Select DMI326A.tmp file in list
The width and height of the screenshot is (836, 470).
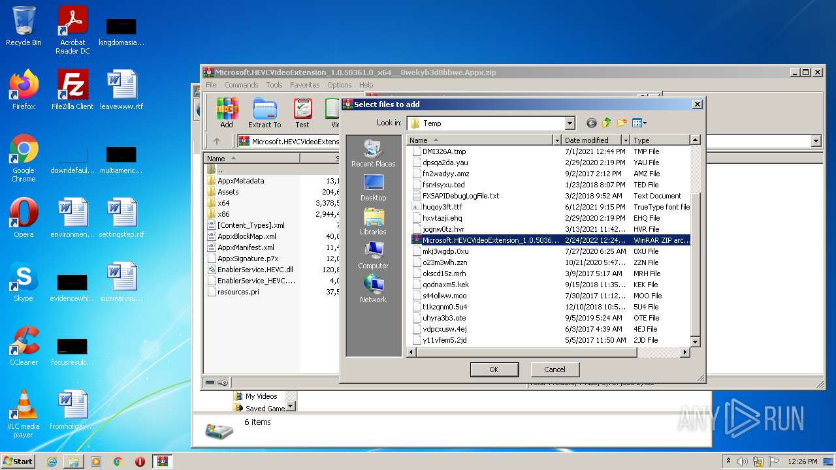pyautogui.click(x=444, y=151)
